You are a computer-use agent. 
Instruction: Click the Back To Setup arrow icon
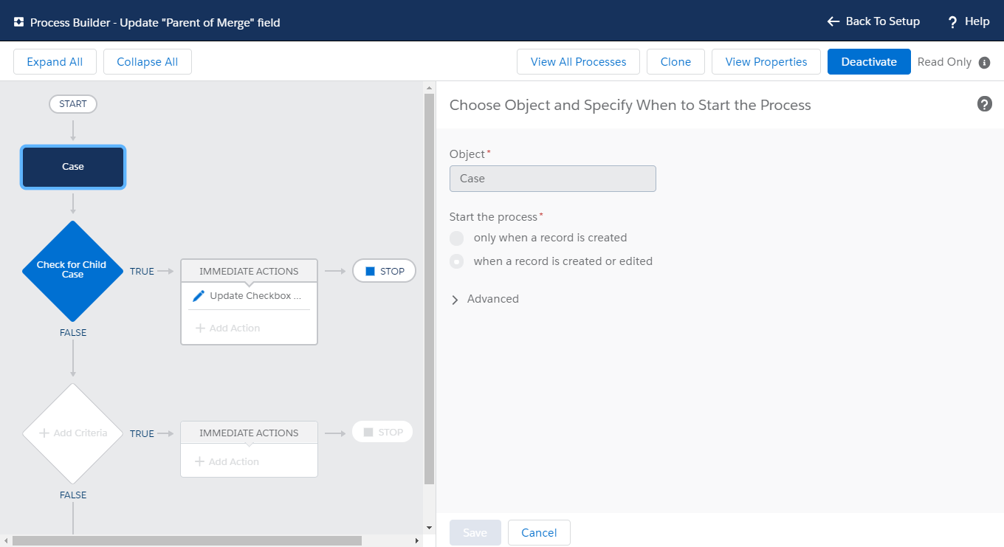pyautogui.click(x=833, y=21)
